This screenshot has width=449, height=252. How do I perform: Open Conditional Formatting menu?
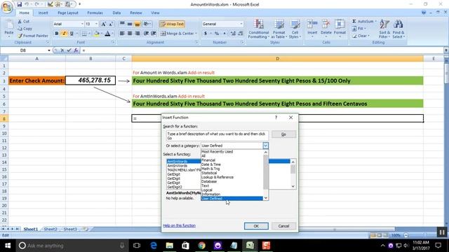(x=259, y=29)
